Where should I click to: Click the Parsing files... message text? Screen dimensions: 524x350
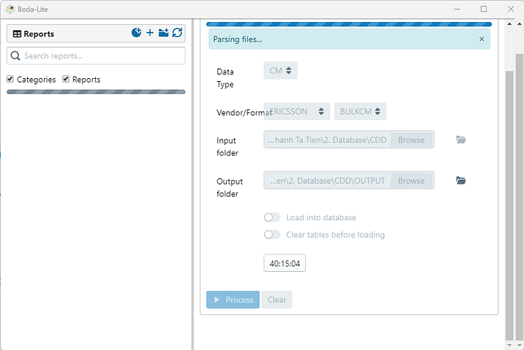pyautogui.click(x=238, y=39)
